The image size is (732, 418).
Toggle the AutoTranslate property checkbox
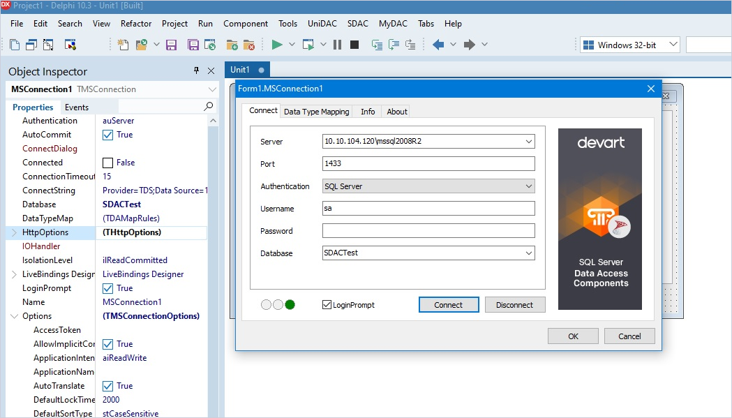click(108, 386)
